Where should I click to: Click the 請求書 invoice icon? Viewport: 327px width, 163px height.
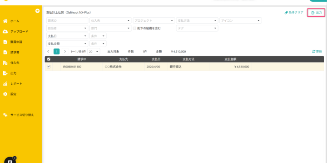5,53
